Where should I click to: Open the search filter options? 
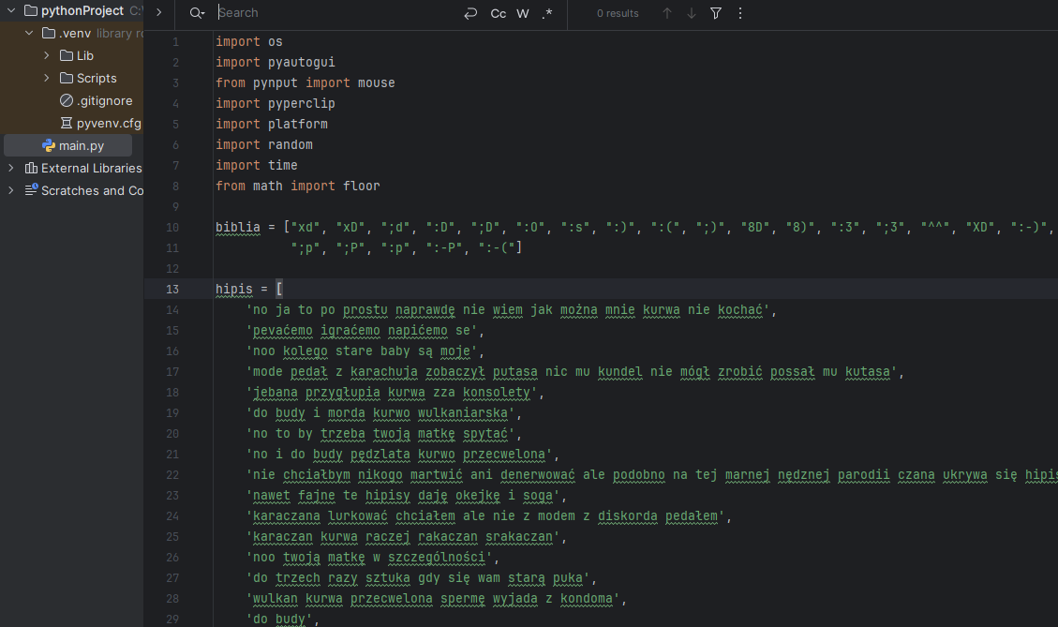(x=716, y=13)
